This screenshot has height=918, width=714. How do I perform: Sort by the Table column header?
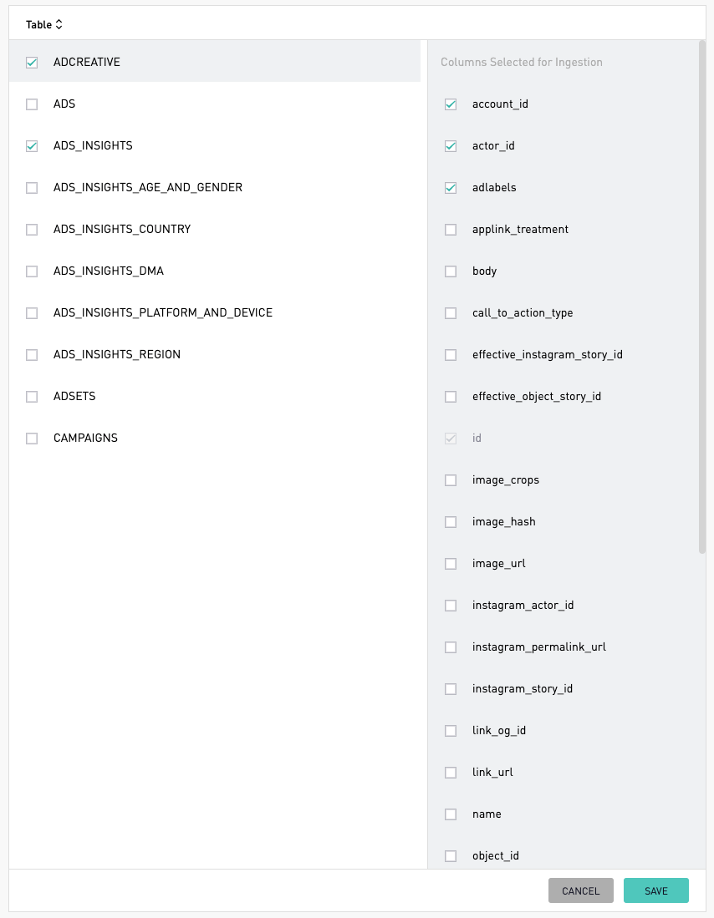[x=38, y=24]
